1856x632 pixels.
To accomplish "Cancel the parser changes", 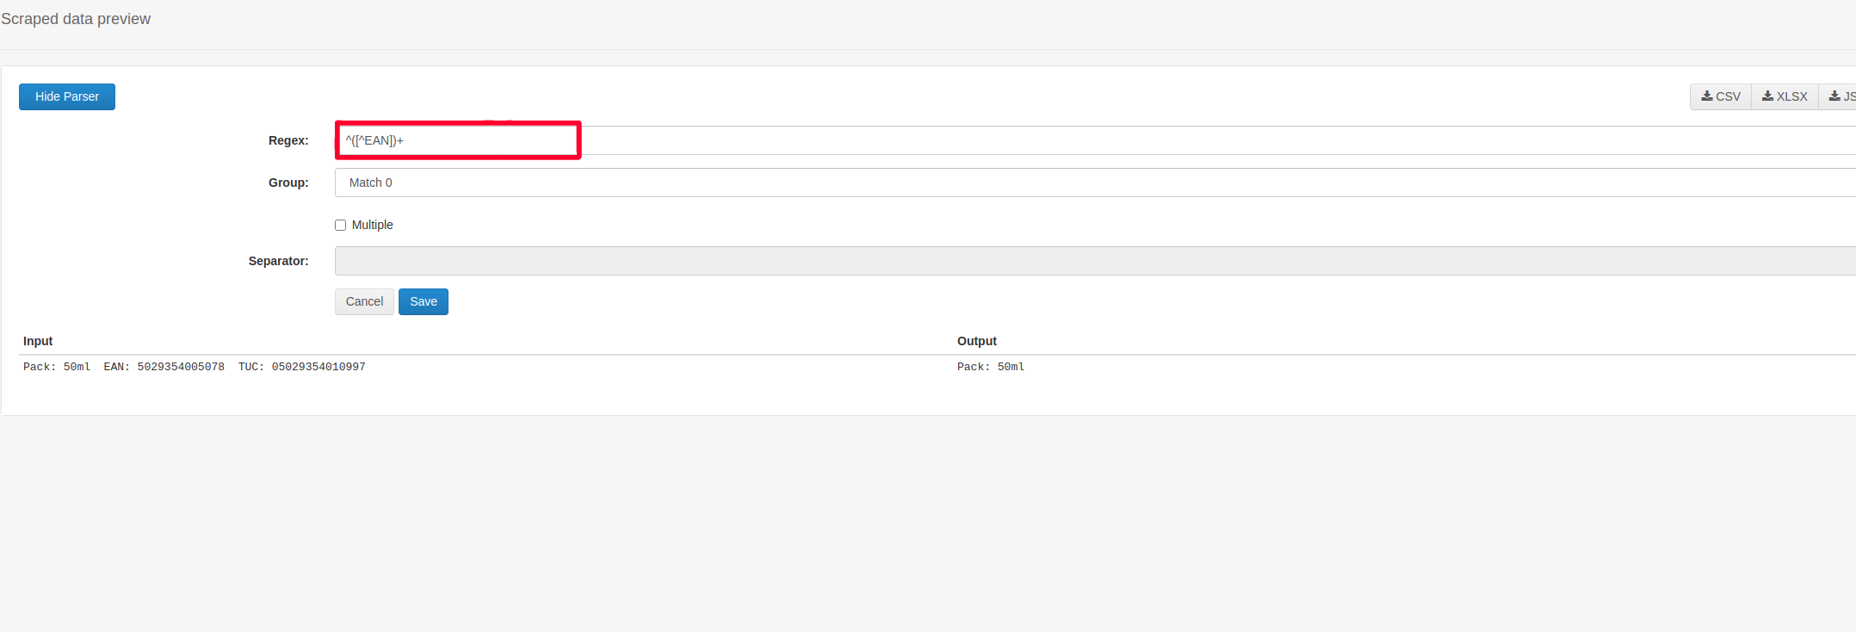I will tap(364, 301).
